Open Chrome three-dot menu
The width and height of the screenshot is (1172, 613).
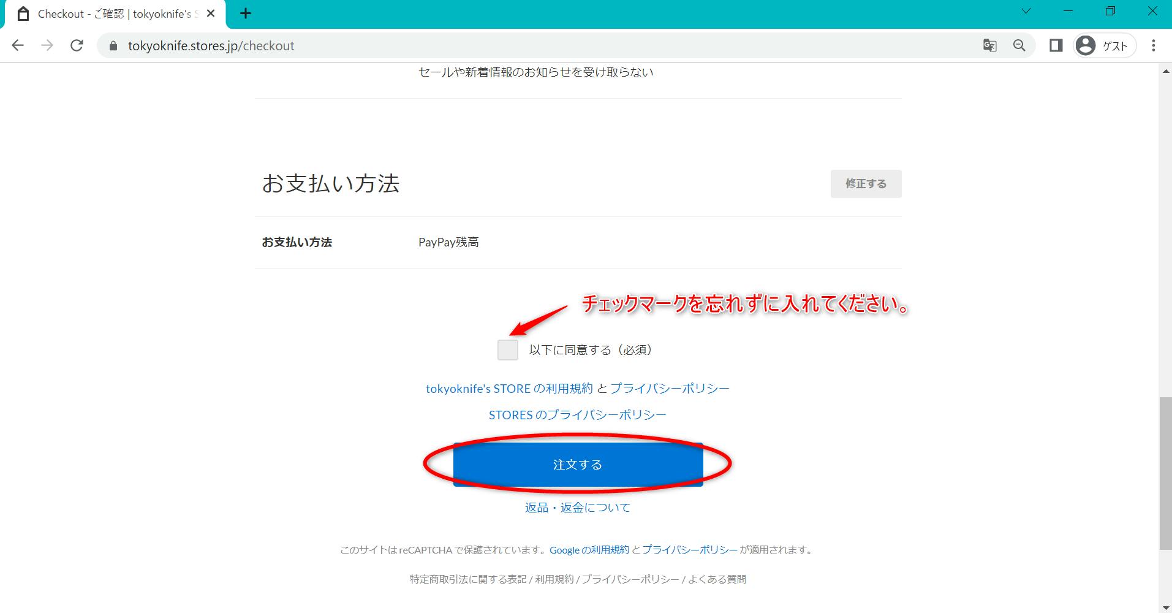click(1154, 45)
